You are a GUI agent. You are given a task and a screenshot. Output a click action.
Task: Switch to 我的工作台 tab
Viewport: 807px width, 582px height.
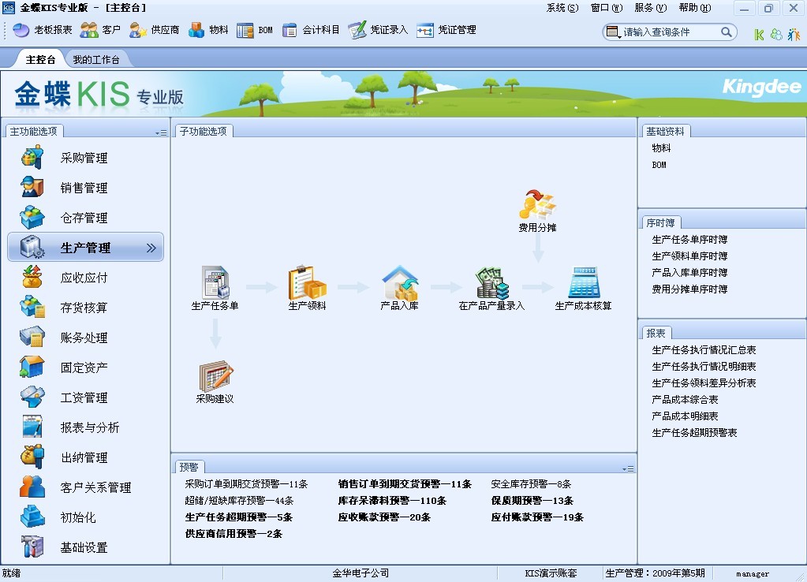tap(96, 60)
